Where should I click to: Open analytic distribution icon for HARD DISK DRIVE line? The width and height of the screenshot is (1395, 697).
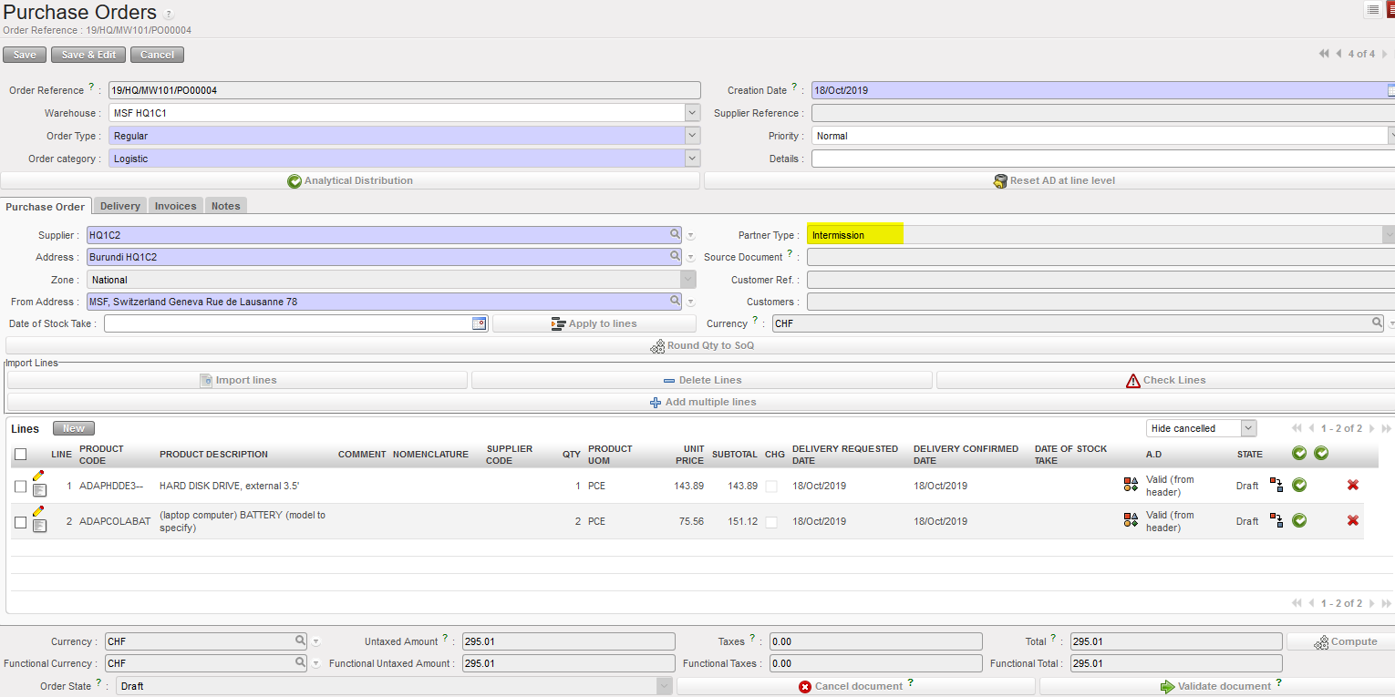click(1131, 485)
